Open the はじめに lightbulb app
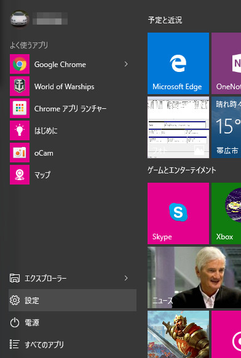 [x=20, y=130]
